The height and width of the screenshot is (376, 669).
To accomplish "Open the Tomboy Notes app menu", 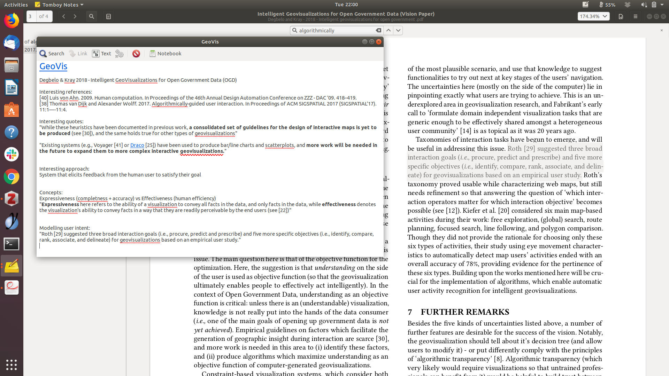I will click(59, 5).
